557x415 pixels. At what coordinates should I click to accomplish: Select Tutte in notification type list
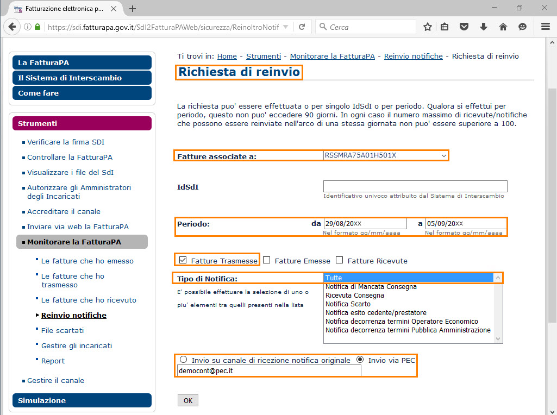click(409, 278)
